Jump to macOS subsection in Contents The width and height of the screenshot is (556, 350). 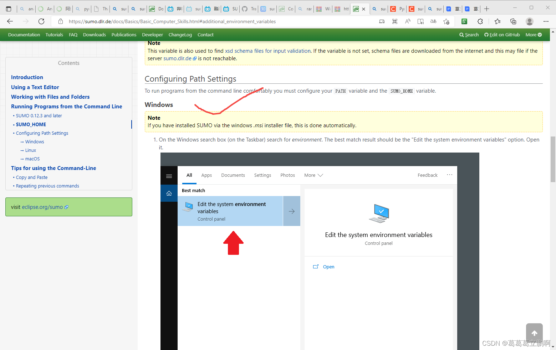pos(32,159)
